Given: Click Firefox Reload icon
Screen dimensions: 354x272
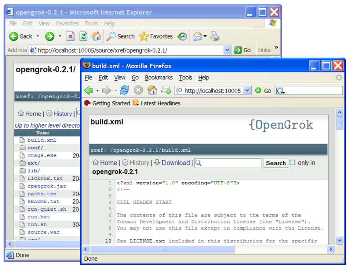Looking at the screenshot, I should pos(125,90).
